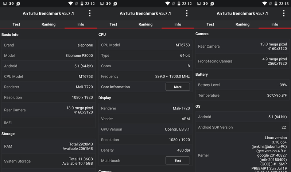Tap the Frequency row in CPU section

click(x=145, y=76)
